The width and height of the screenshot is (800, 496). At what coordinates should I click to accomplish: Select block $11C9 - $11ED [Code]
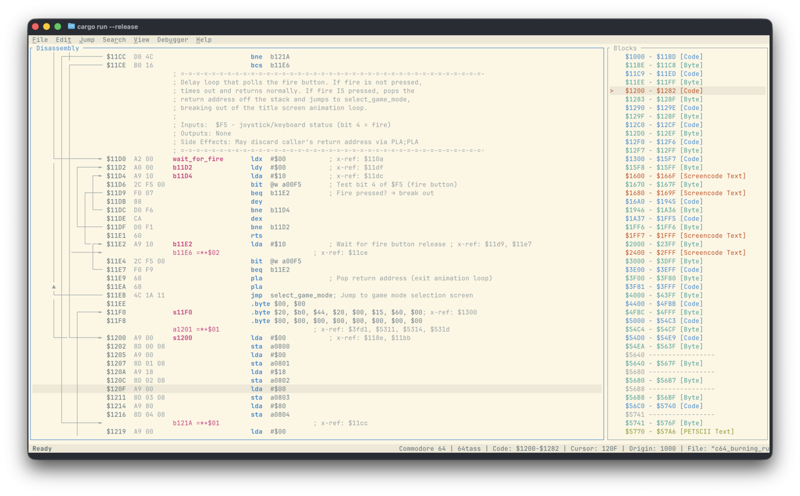click(x=663, y=74)
